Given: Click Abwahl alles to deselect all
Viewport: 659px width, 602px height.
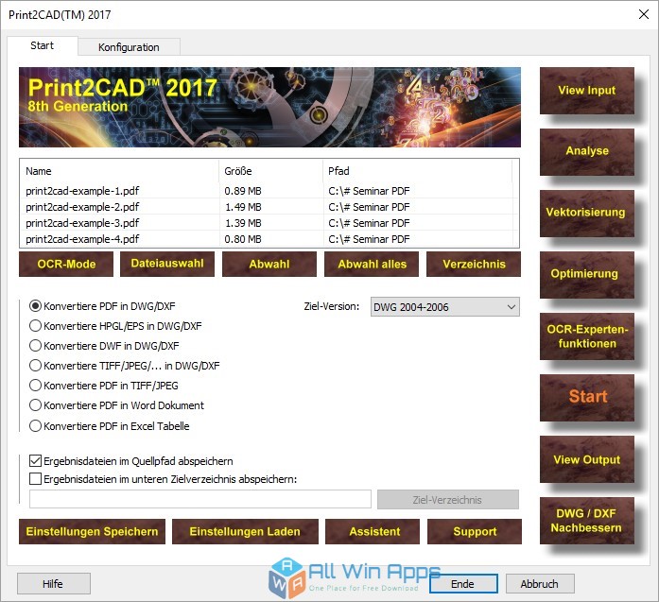Looking at the screenshot, I should point(372,264).
